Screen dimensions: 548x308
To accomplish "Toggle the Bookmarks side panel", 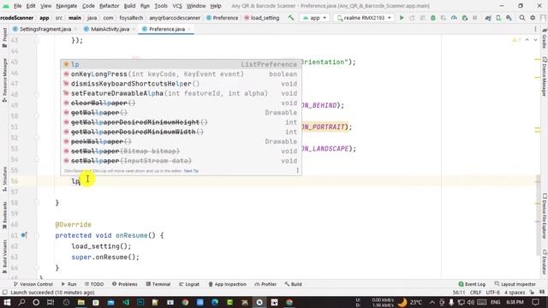I will click(4, 215).
